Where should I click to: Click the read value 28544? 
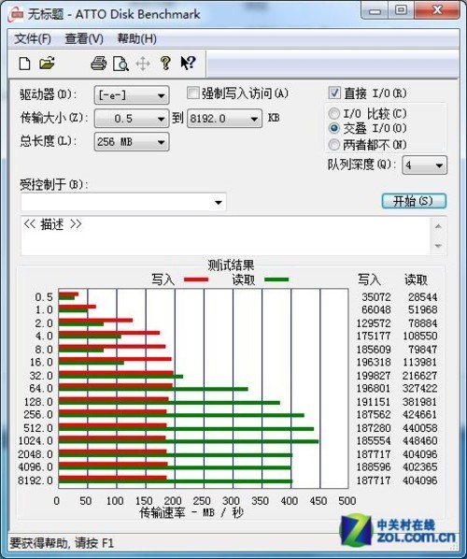point(422,296)
